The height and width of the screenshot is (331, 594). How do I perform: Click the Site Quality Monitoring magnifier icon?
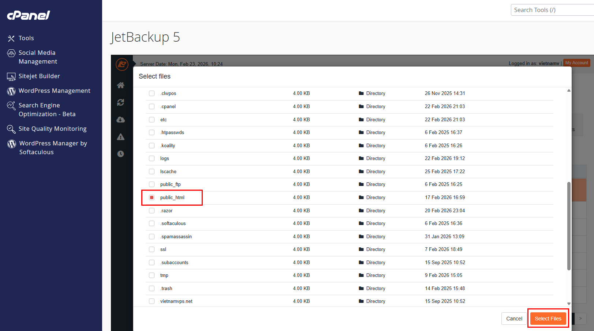11,129
